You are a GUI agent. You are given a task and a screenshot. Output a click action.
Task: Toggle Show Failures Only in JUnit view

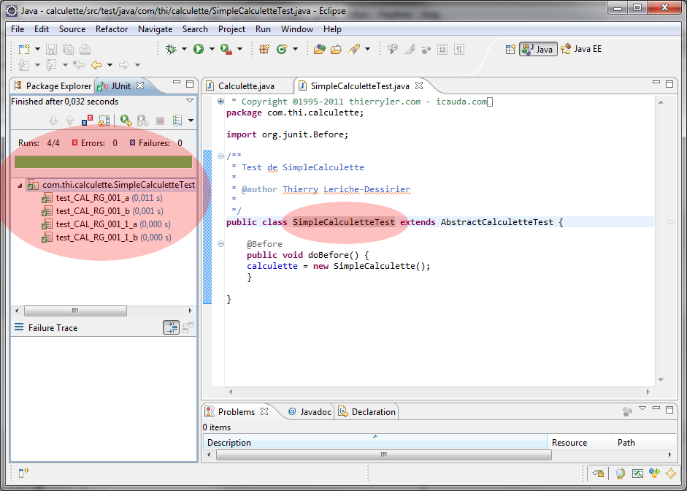pos(87,121)
